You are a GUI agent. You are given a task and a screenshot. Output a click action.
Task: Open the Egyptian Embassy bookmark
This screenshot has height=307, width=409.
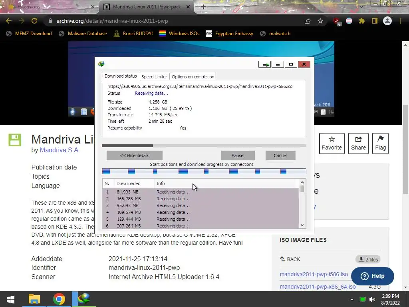[229, 34]
